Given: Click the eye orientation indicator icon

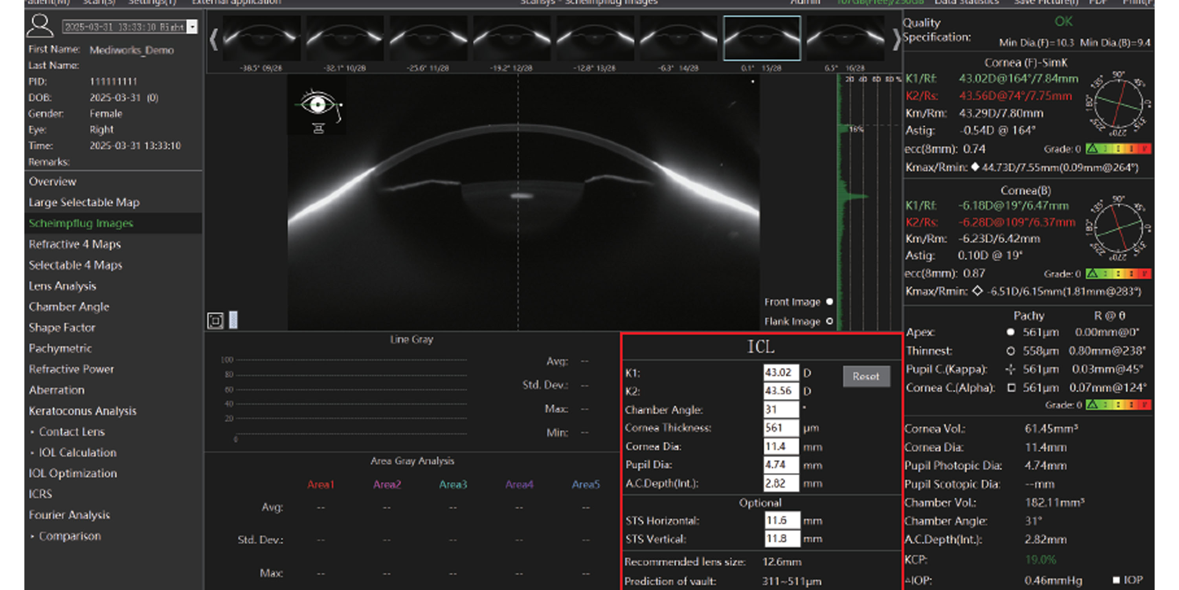Looking at the screenshot, I should click(x=318, y=105).
